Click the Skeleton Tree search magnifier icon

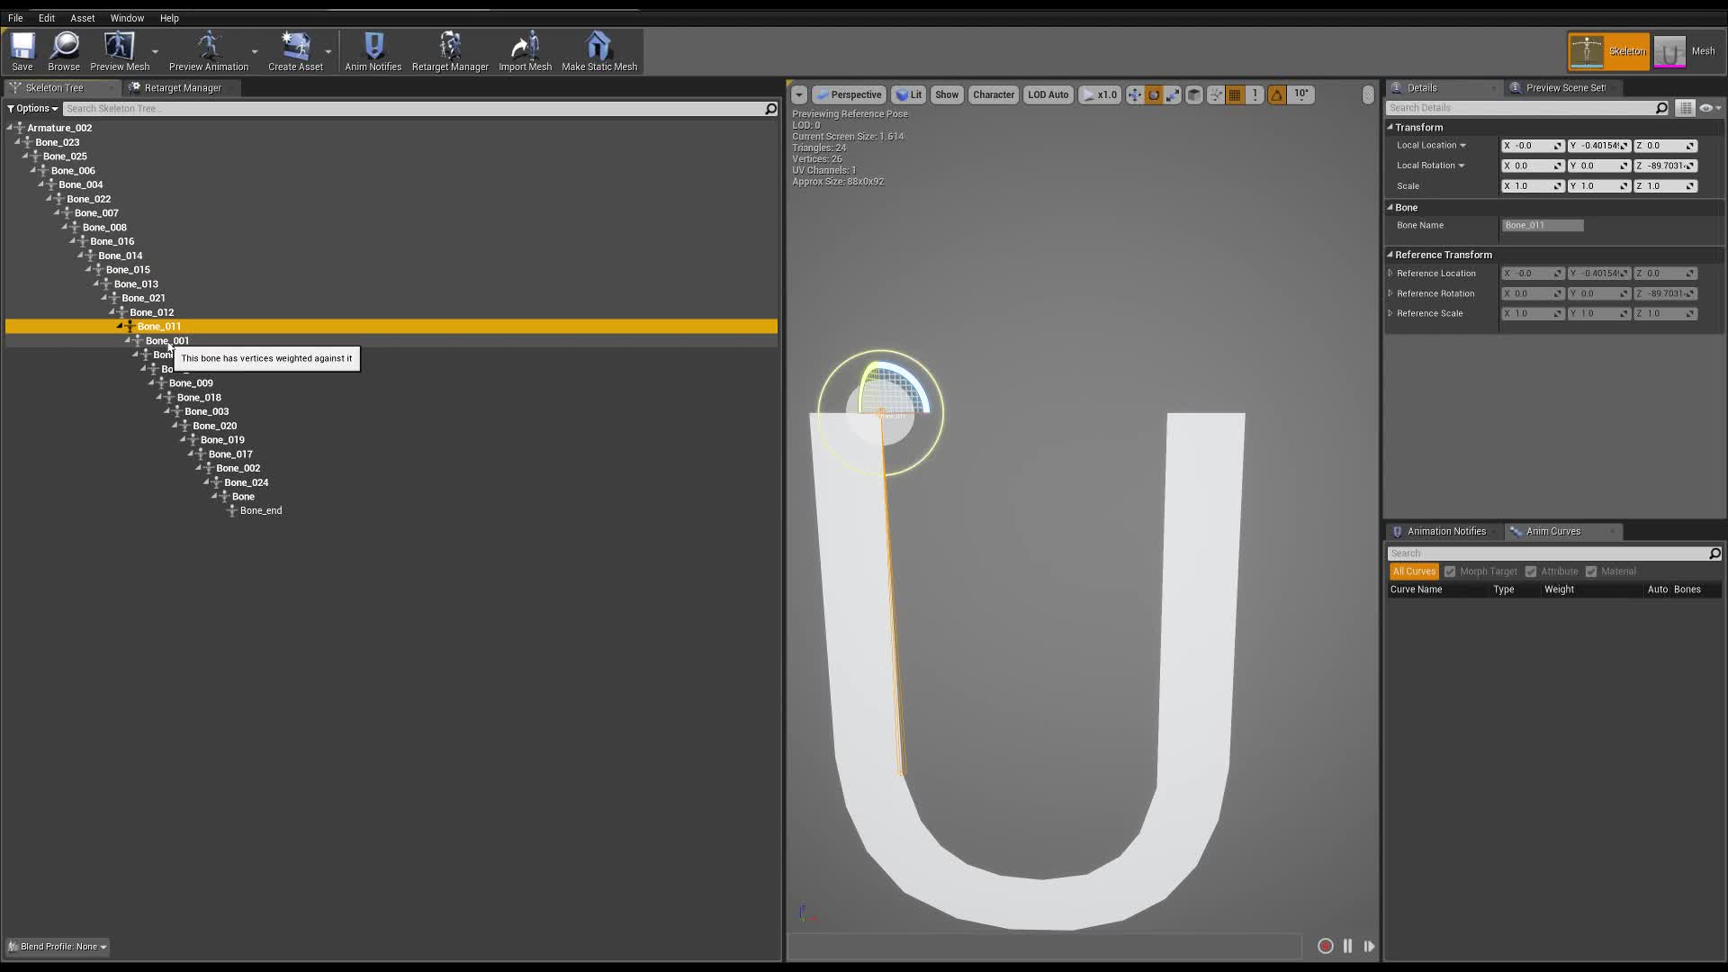[x=771, y=109]
